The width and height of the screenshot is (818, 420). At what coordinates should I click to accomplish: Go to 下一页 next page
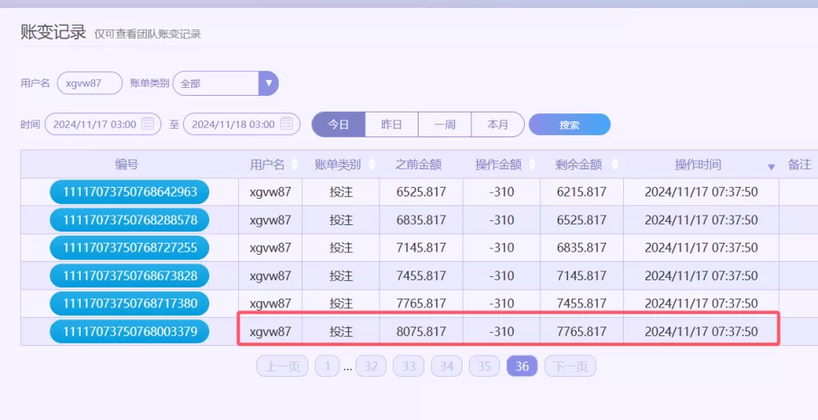(x=570, y=367)
